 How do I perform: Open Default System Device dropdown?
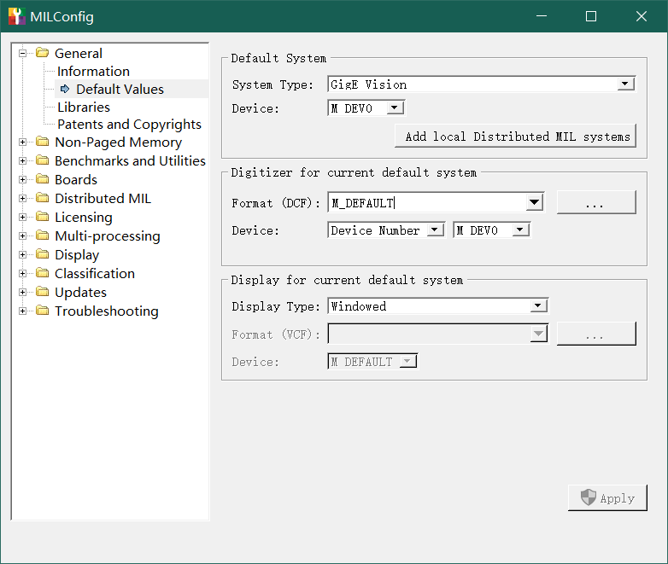[x=395, y=108]
